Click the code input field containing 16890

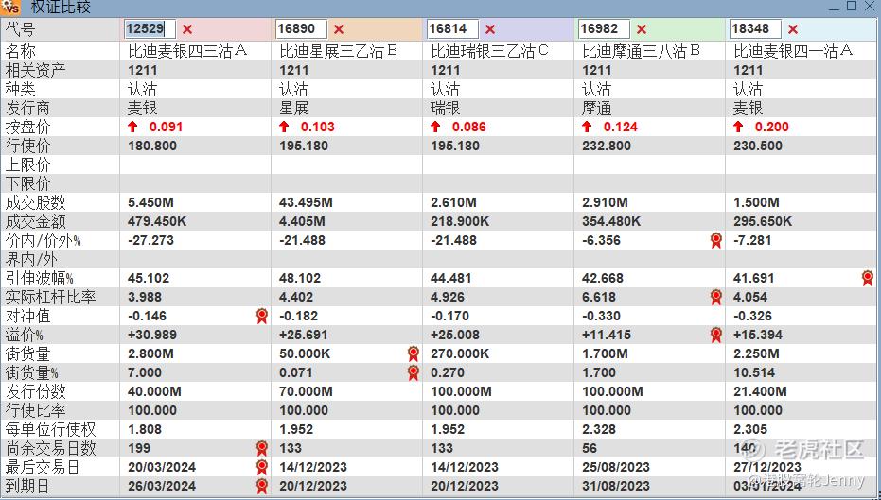click(x=301, y=29)
